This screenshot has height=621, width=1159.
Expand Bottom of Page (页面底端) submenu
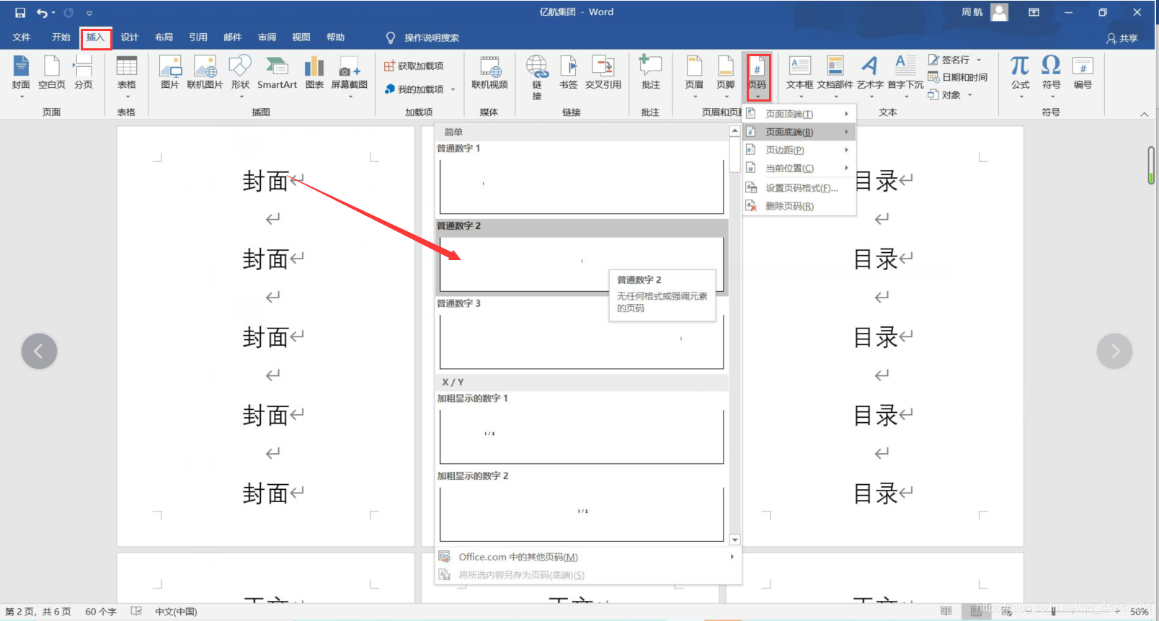pyautogui.click(x=799, y=132)
